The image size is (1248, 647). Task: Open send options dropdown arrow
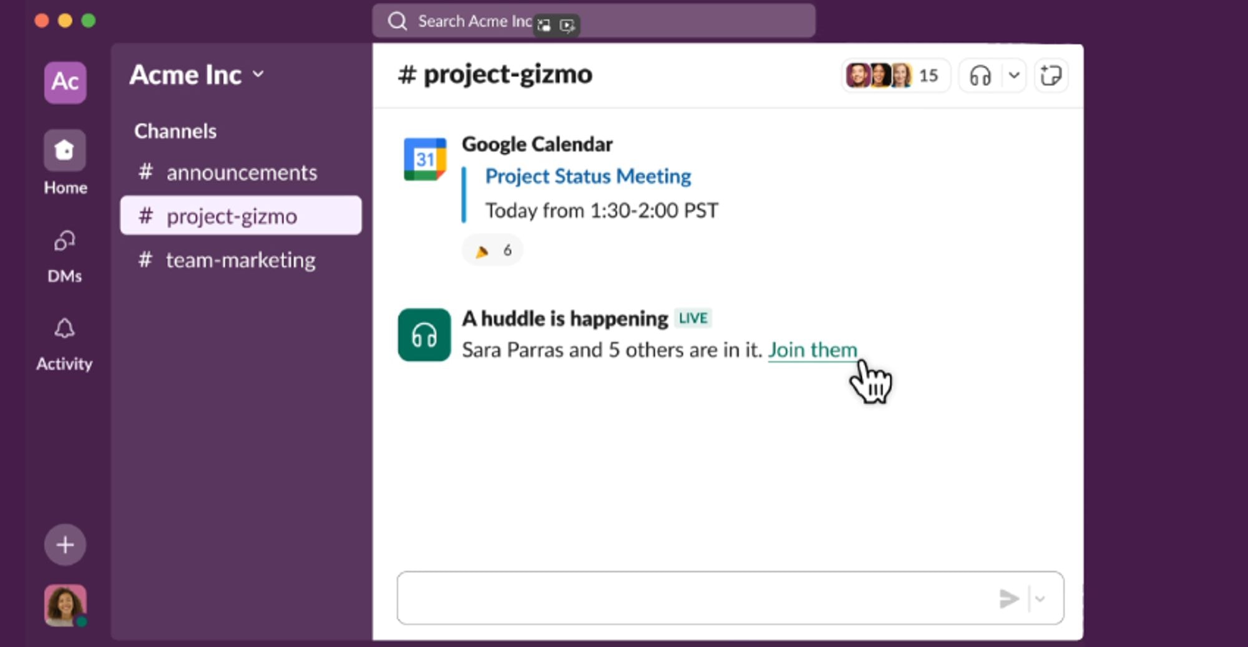click(x=1040, y=598)
